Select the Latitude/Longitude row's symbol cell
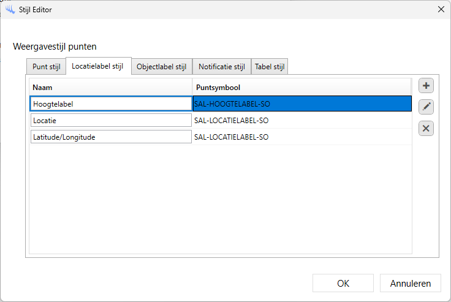 301,137
